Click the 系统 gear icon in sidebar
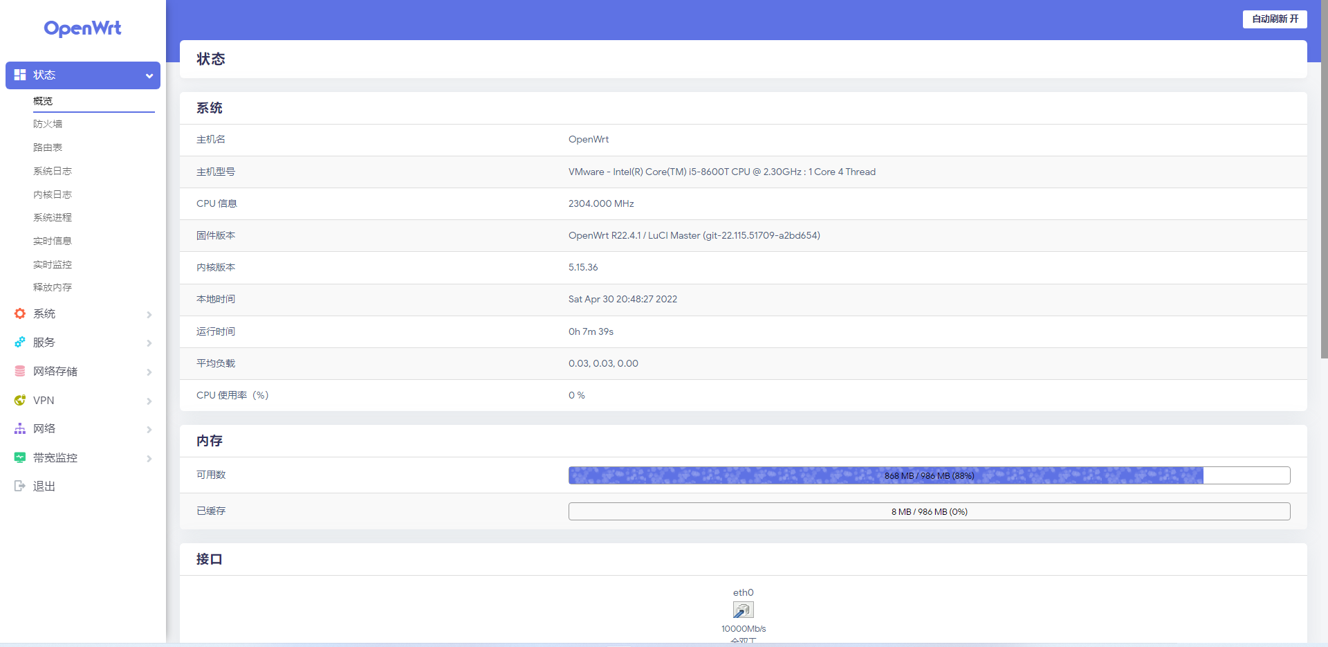Screen dimensions: 1328x647 (x=20, y=313)
